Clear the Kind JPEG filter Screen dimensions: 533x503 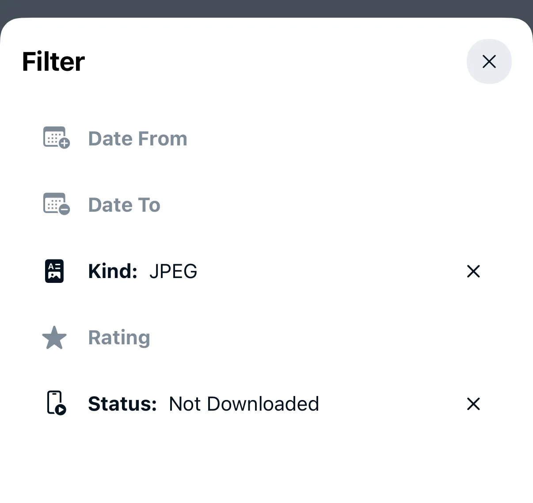473,271
